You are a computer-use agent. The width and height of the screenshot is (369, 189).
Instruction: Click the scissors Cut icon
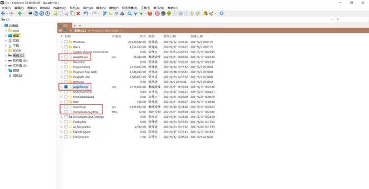[67, 14]
